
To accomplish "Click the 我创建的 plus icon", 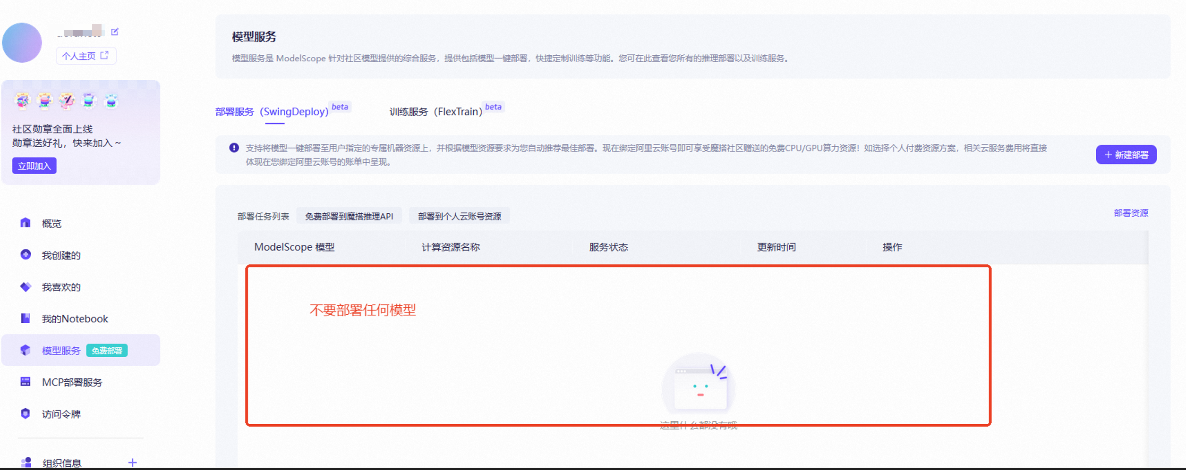I will pos(26,255).
